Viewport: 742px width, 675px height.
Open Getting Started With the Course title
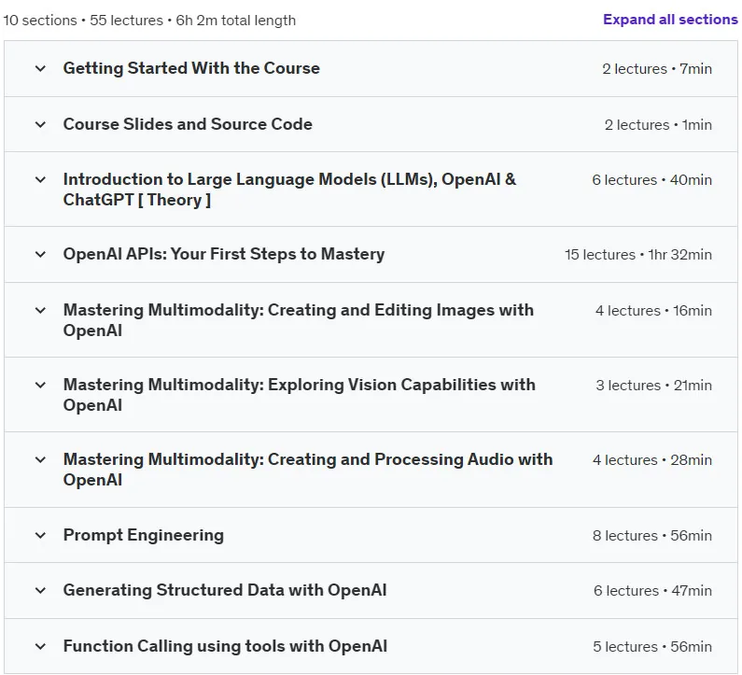pos(191,68)
